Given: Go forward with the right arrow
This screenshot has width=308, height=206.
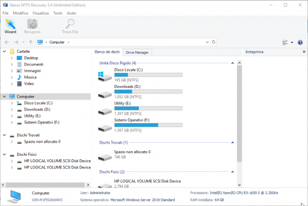Looking at the screenshot, I should 16,42.
